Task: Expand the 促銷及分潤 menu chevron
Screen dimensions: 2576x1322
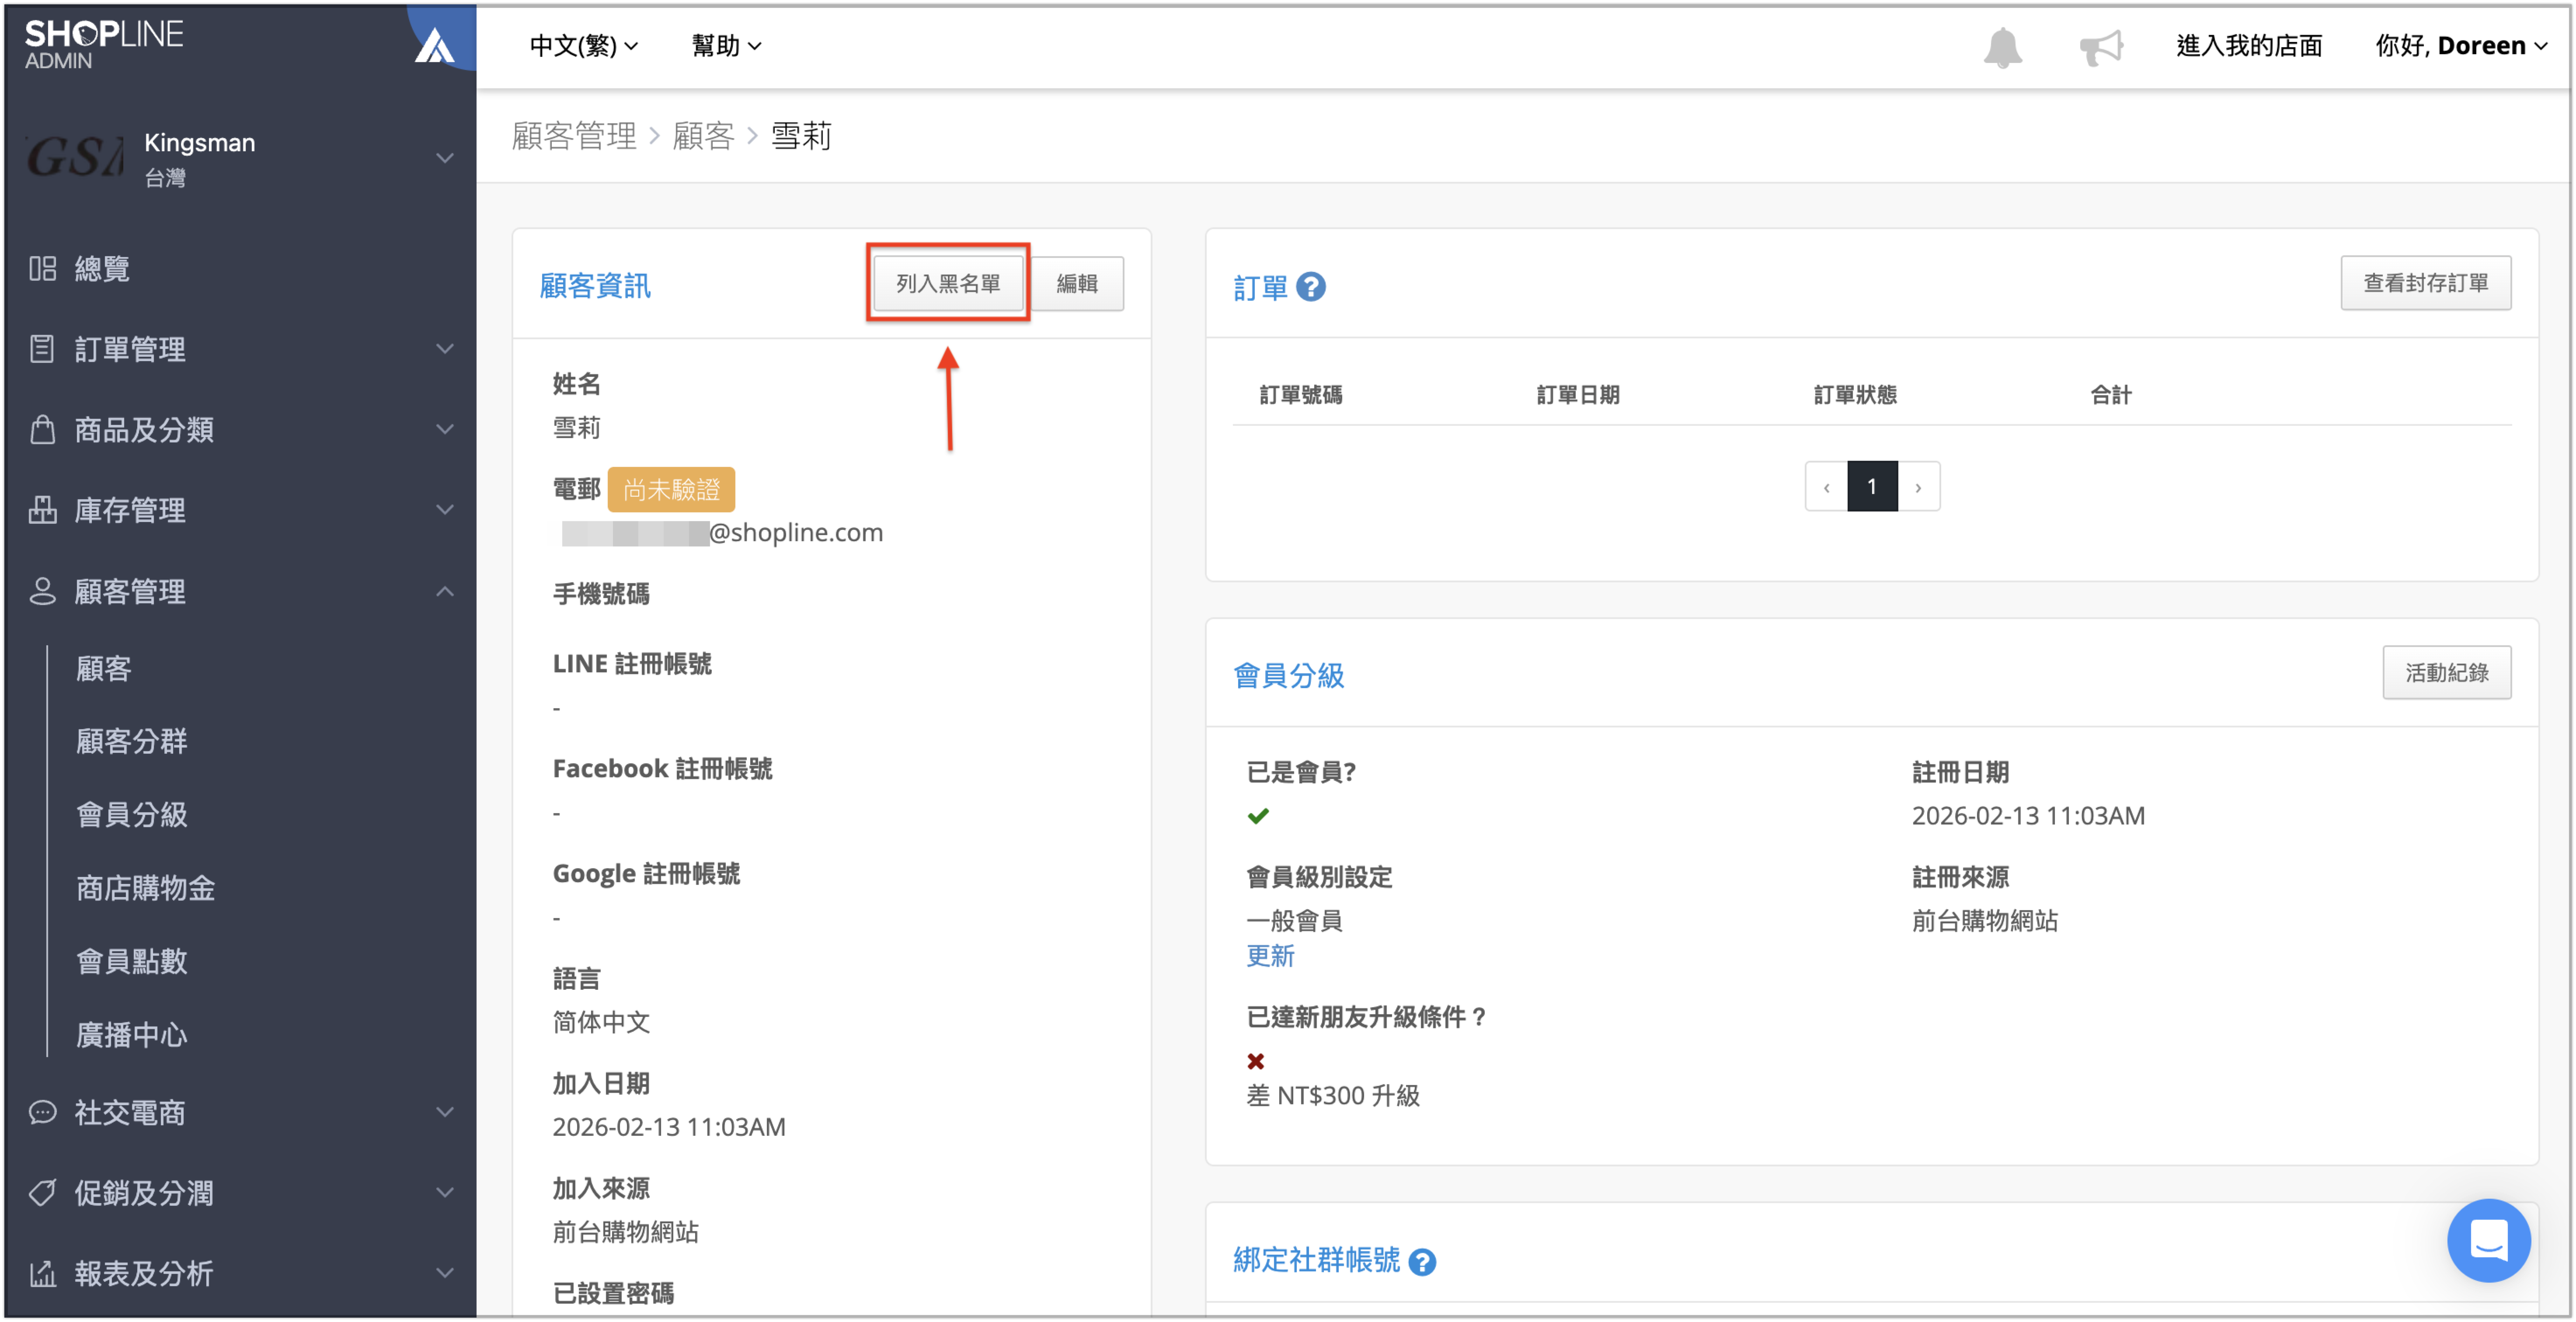Action: [x=445, y=1192]
